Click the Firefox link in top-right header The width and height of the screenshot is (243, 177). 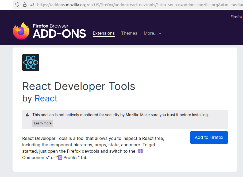pos(237,17)
